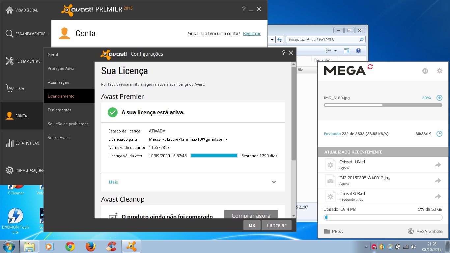Toggle Explorer preview pane button

coord(346,51)
